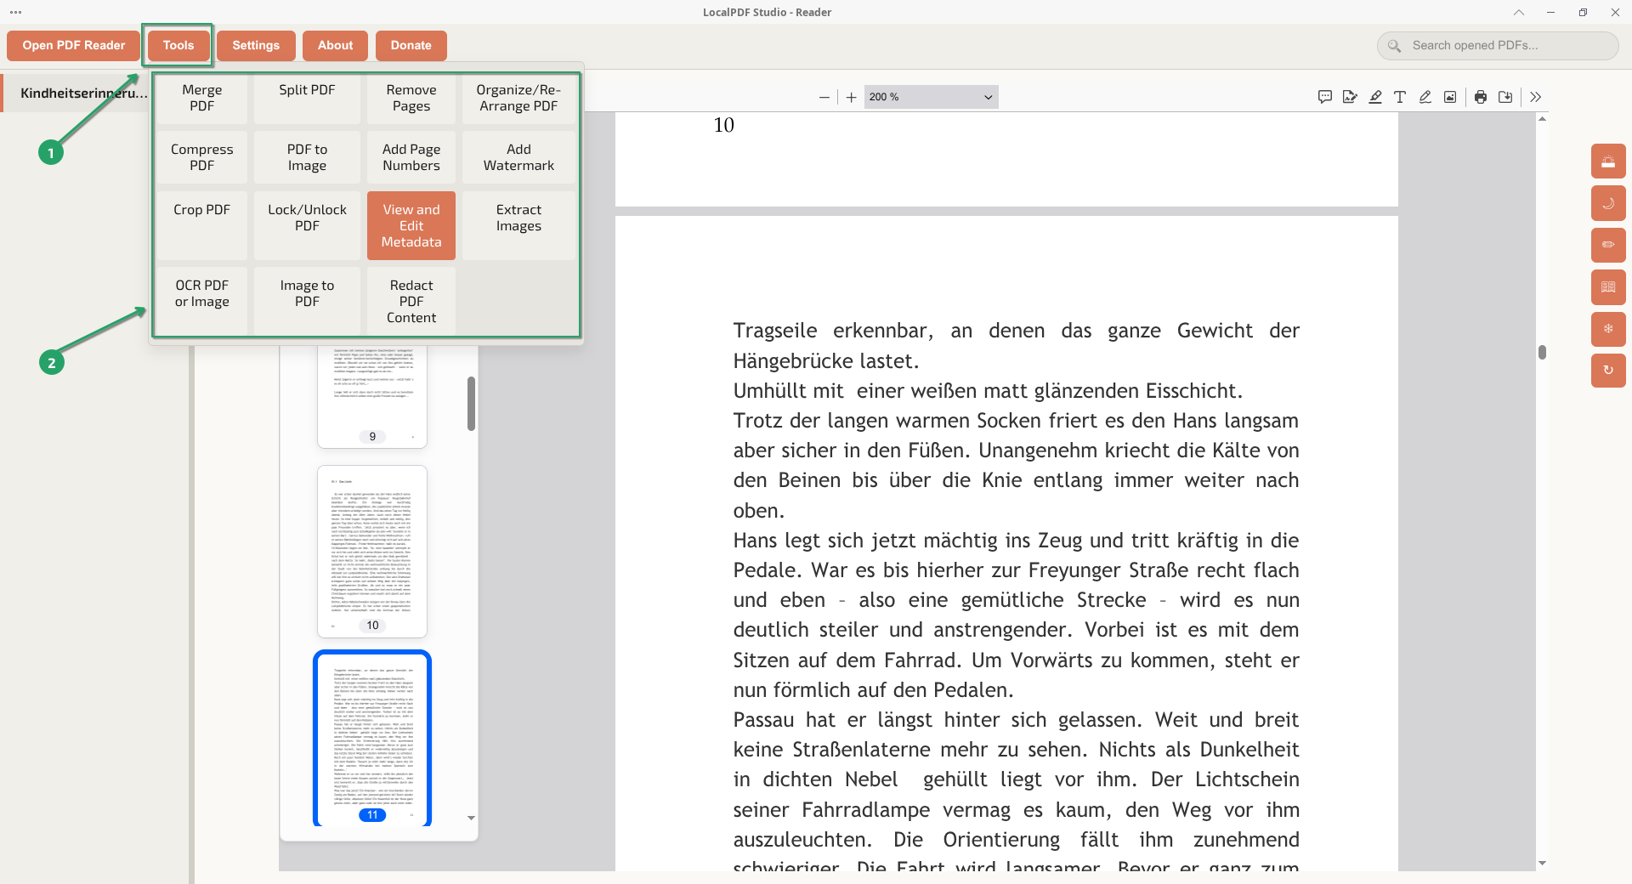
Task: Select Merge PDF from Tools menu
Action: 201,98
